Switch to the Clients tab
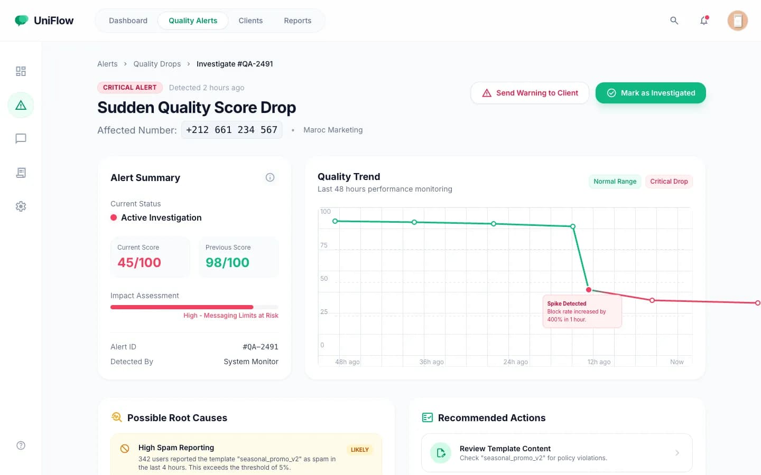Viewport: 761px width, 475px height. 250,21
